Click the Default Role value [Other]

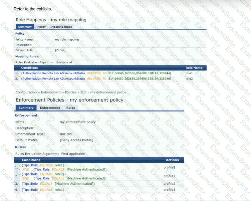coord(60,50)
